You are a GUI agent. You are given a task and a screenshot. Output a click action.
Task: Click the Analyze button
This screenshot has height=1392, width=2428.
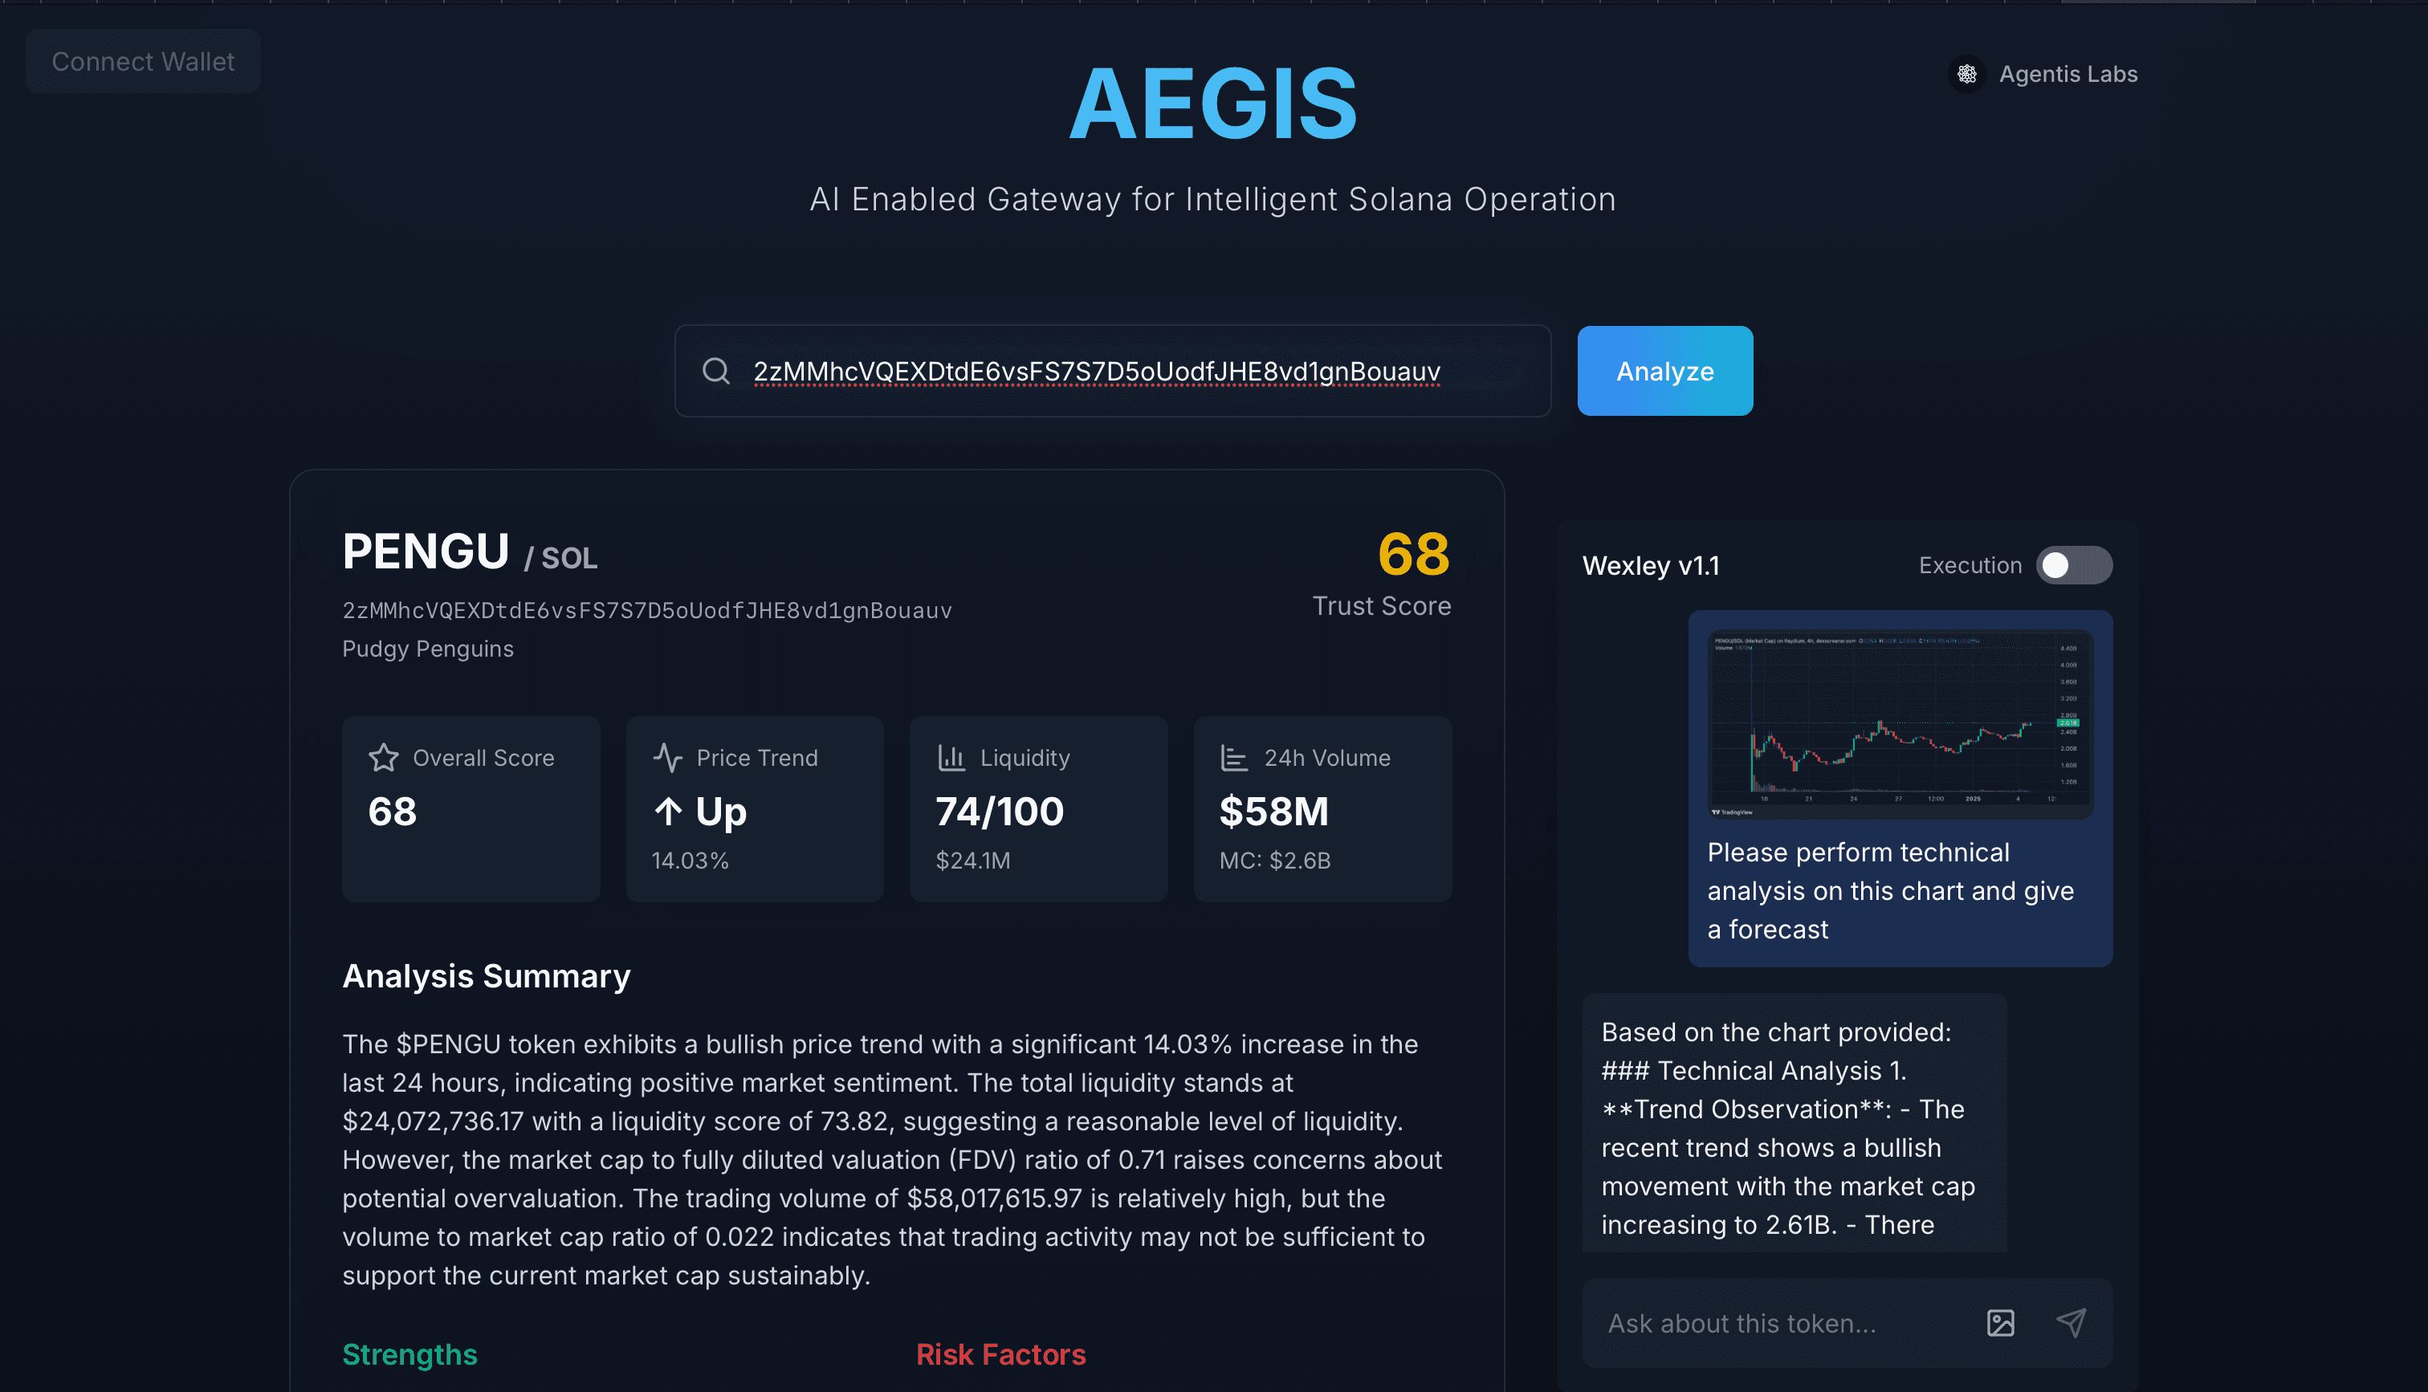coord(1664,370)
